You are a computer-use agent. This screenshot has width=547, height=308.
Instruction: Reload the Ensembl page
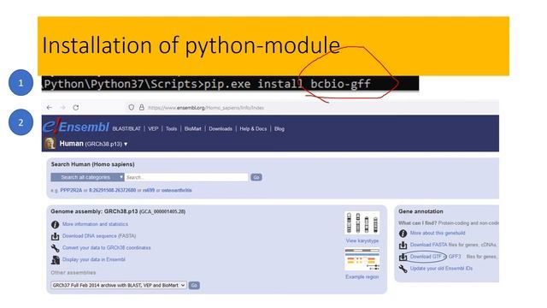[76, 108]
